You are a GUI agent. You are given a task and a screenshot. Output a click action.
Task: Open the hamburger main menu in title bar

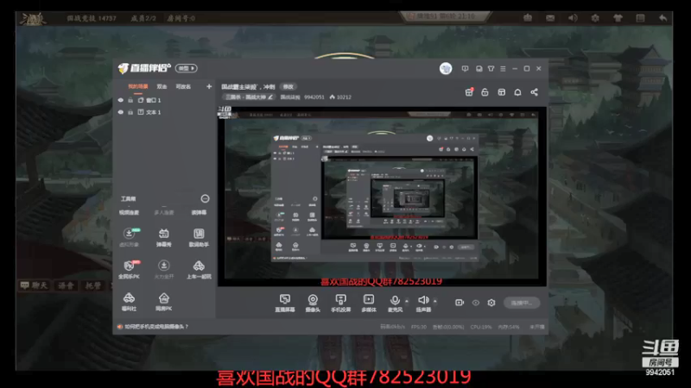click(503, 69)
